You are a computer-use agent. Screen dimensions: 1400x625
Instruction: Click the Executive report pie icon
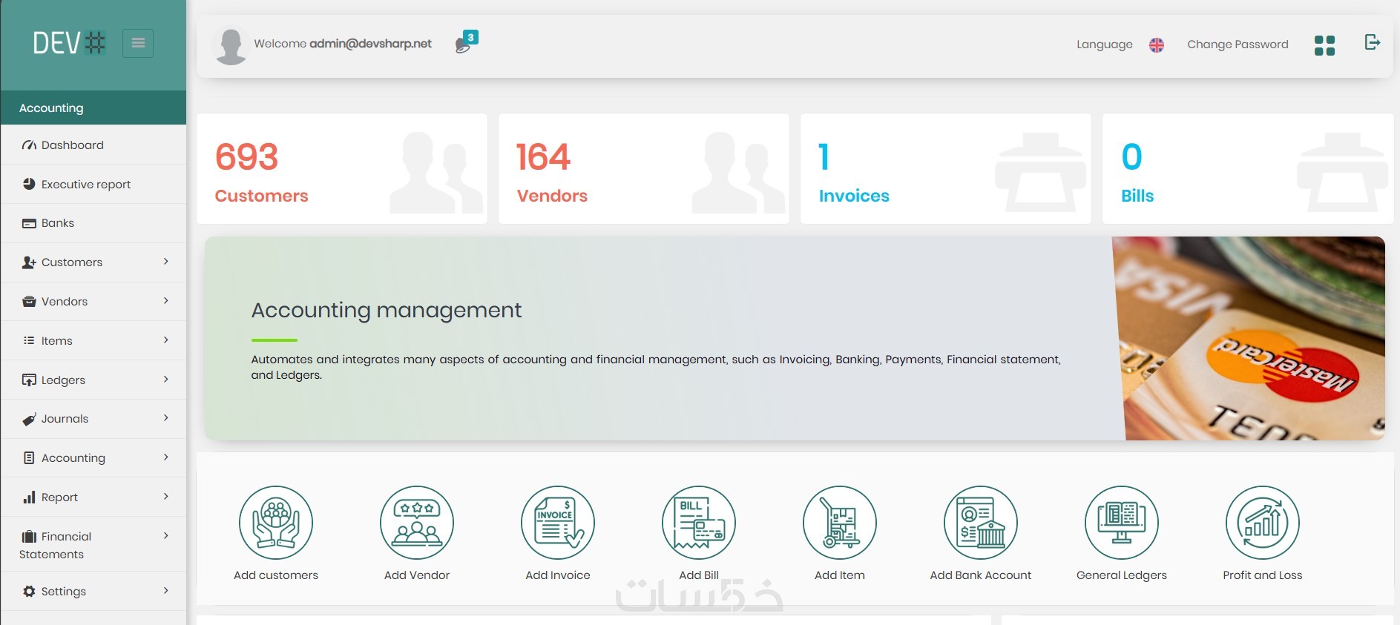point(29,184)
